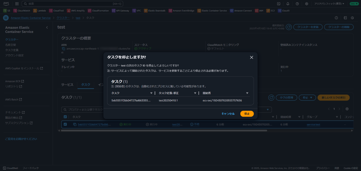This screenshot has height=171, width=361.
Task: Click 新しいタスクの実行 button
Action: point(334,98)
